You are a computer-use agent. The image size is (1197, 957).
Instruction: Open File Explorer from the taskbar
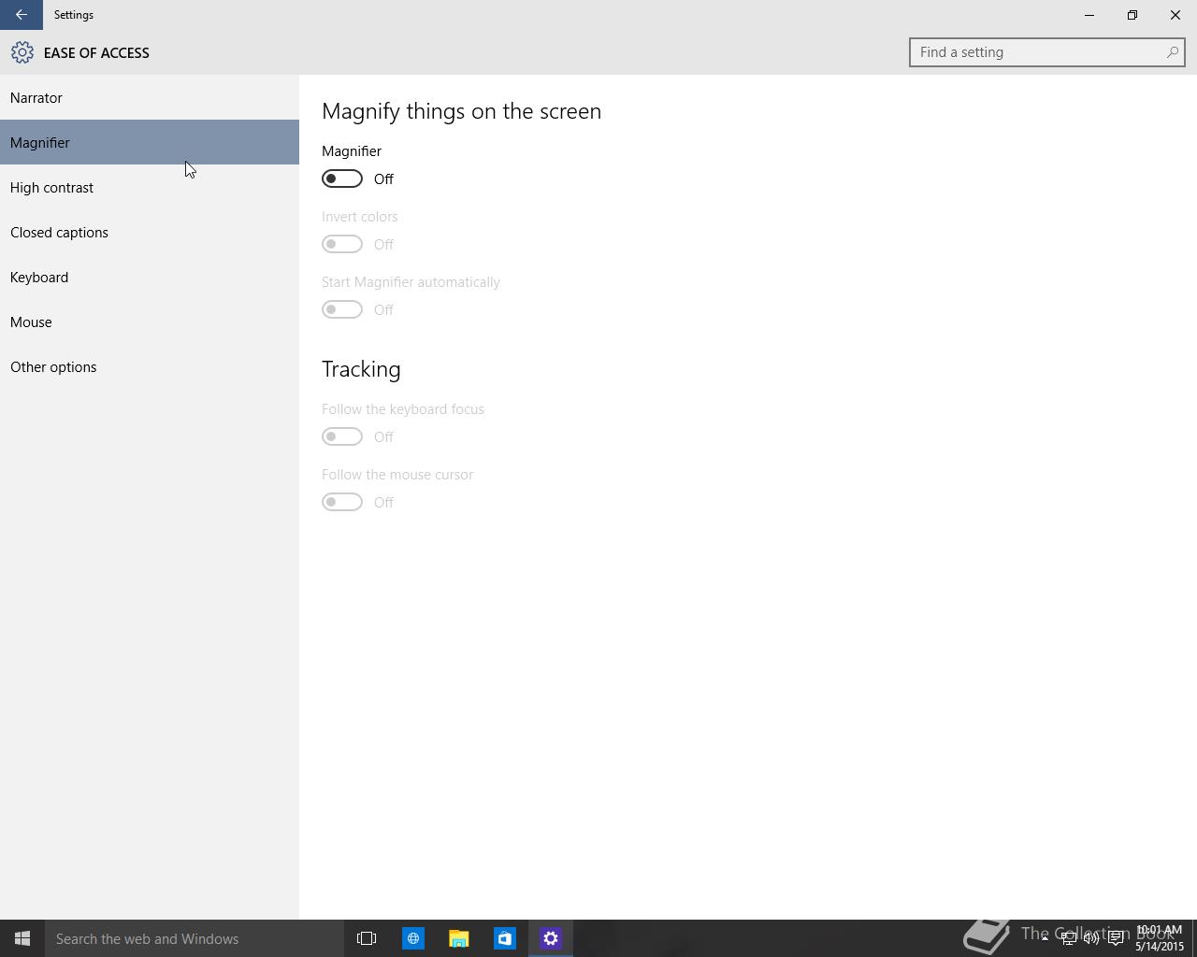point(458,938)
